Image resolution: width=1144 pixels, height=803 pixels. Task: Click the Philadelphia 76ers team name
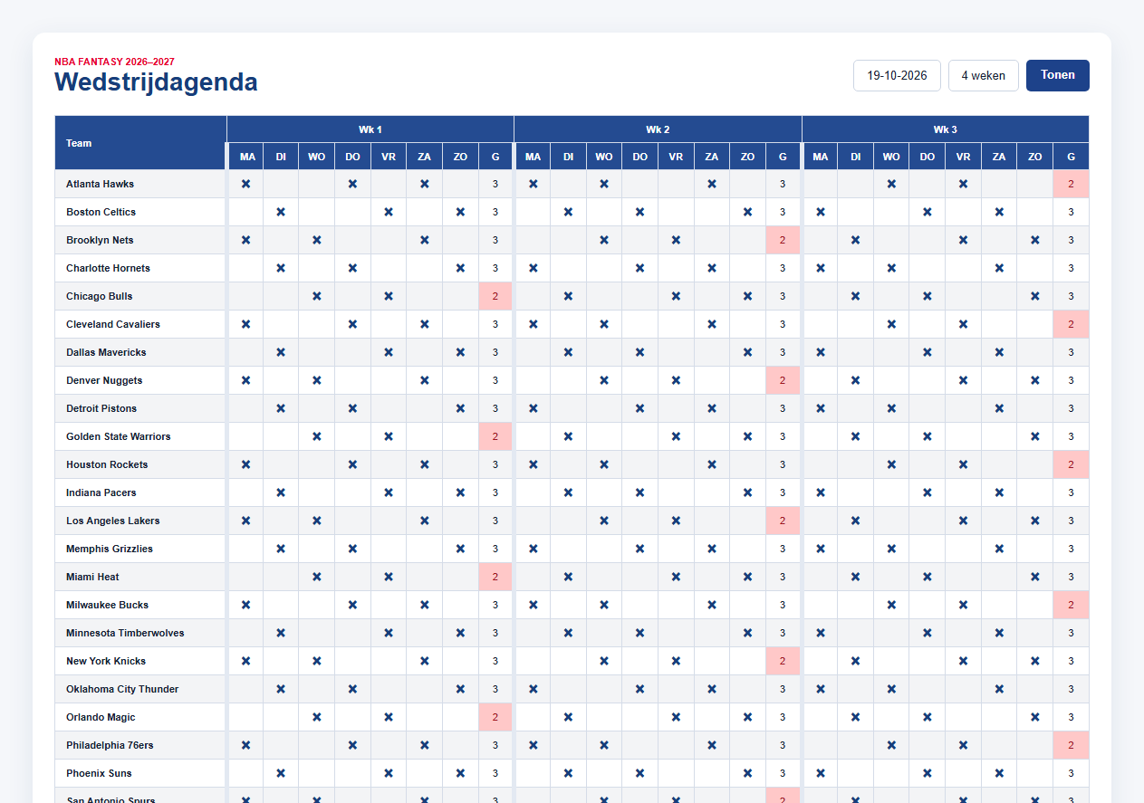[110, 745]
